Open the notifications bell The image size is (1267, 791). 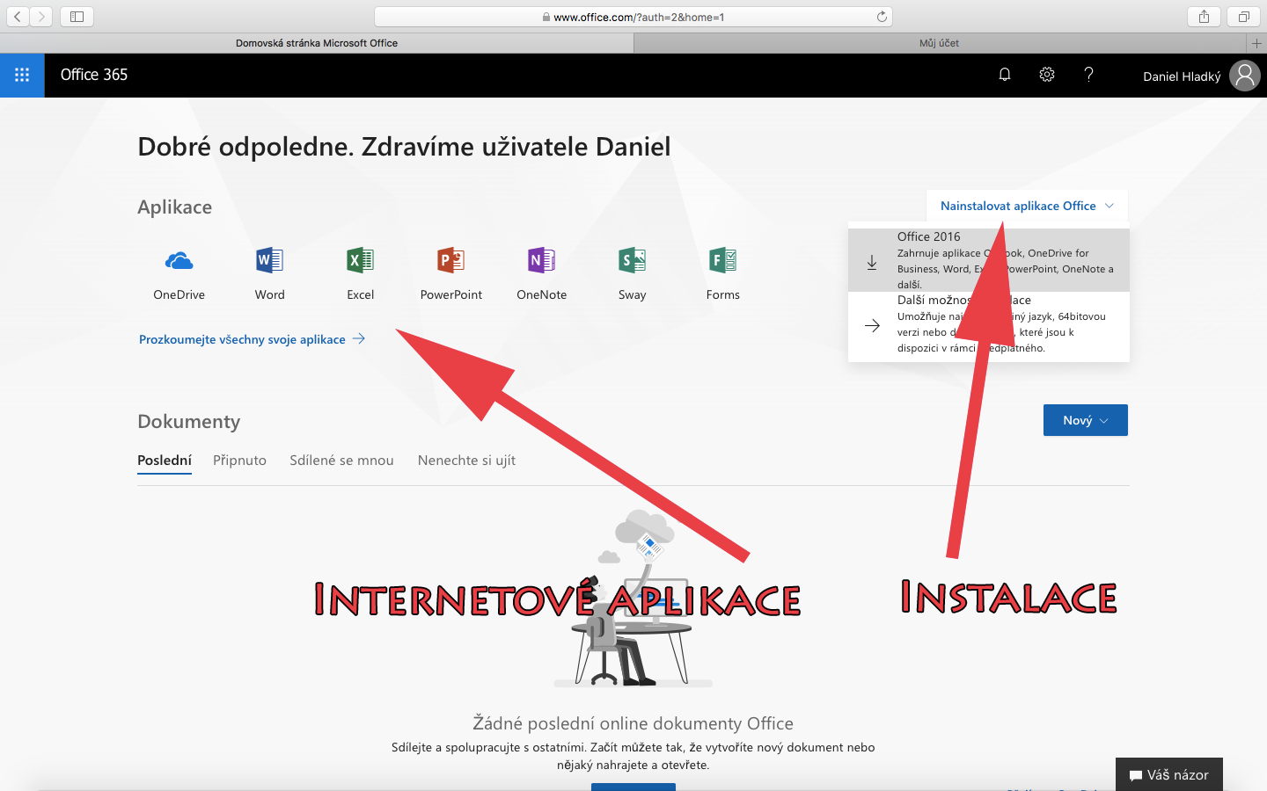[x=1005, y=75]
